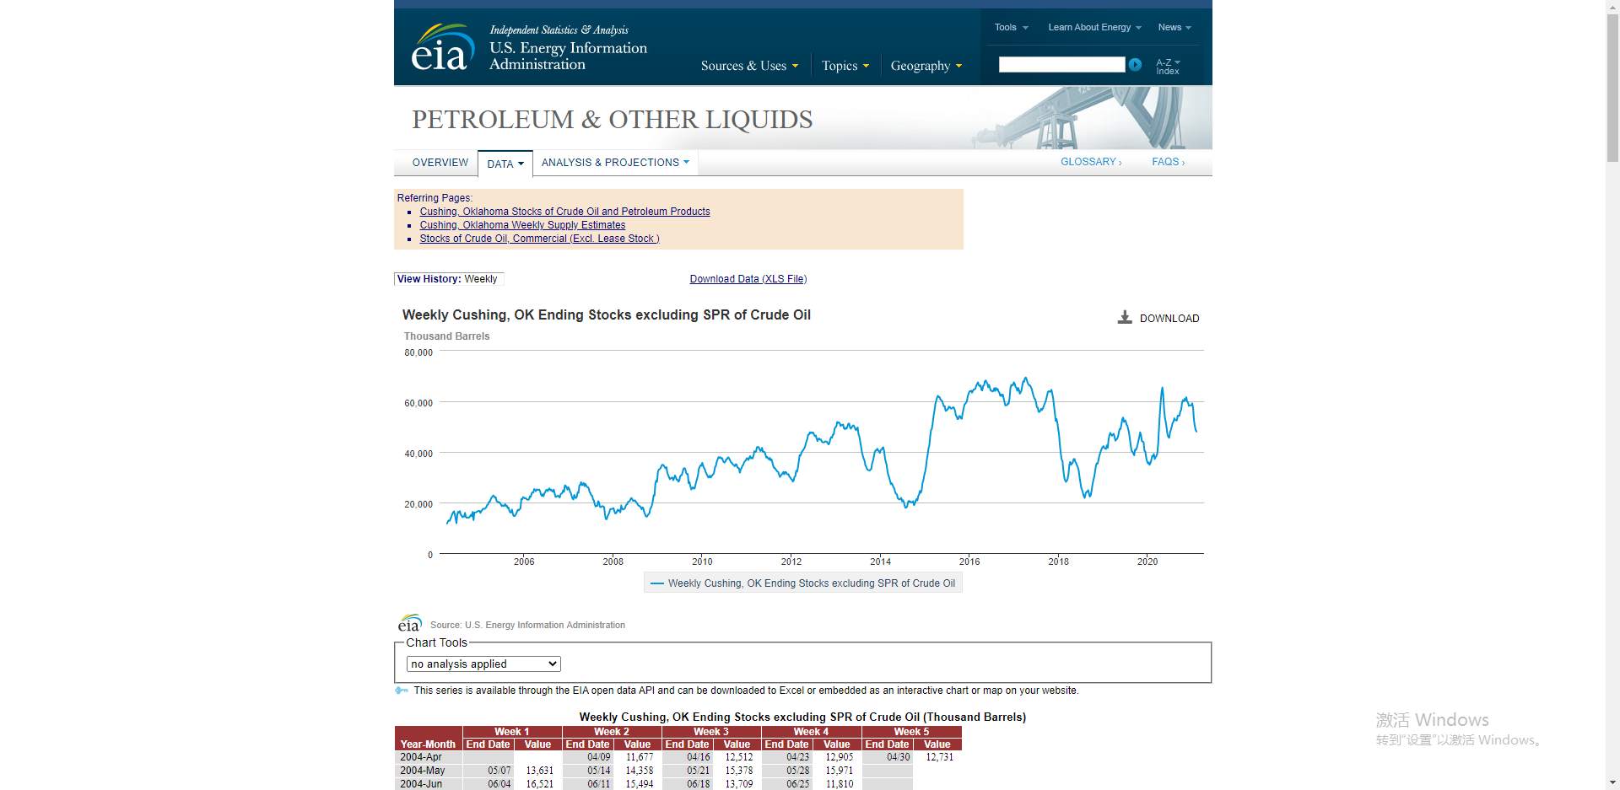Open the Analysis & Projections tab
The height and width of the screenshot is (790, 1620).
tap(615, 163)
